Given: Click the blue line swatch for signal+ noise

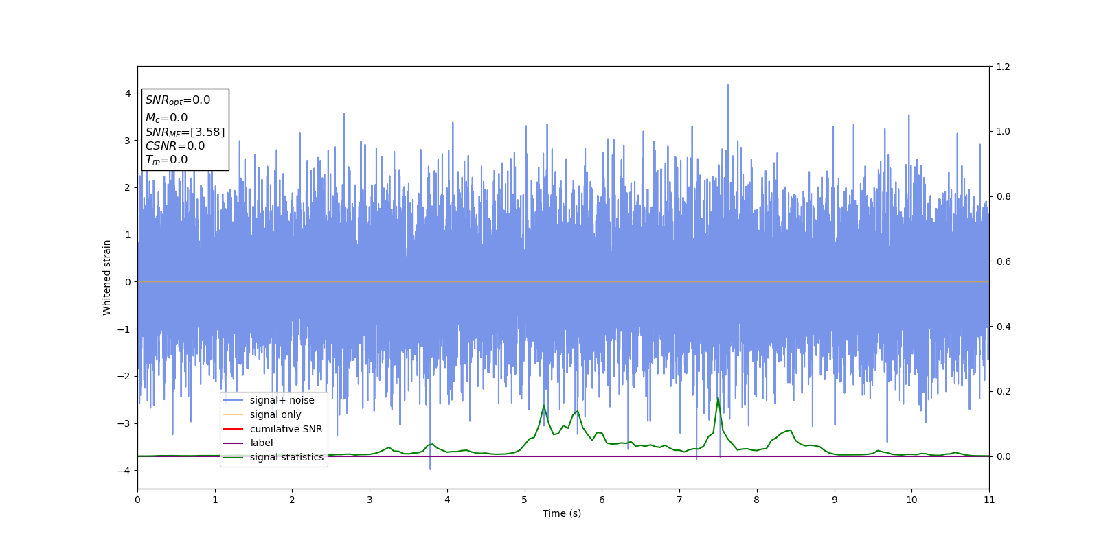Looking at the screenshot, I should pos(234,401).
